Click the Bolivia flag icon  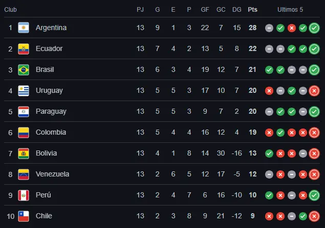(x=24, y=154)
